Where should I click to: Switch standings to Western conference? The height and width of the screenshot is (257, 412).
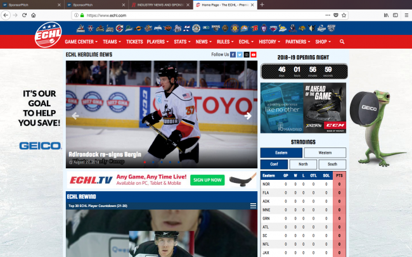coord(325,153)
